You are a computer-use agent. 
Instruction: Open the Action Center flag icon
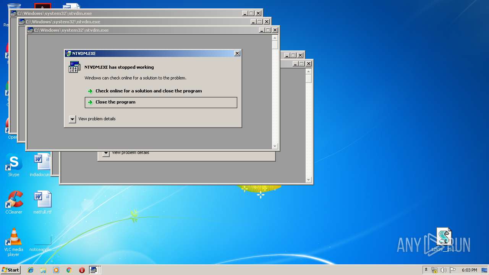453,270
